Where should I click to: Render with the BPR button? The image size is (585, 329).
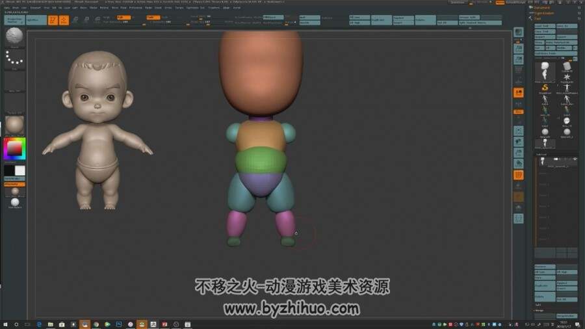pyautogui.click(x=519, y=33)
